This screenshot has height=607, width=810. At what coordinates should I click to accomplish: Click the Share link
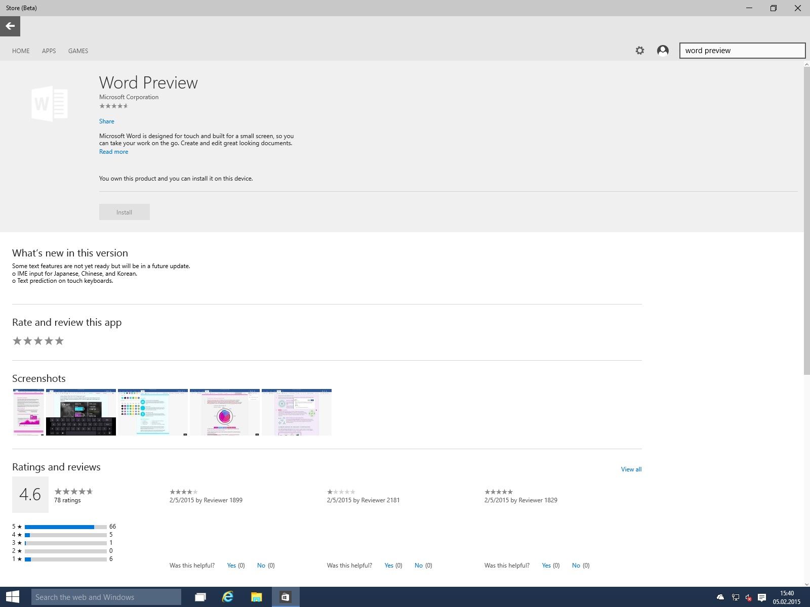click(107, 121)
